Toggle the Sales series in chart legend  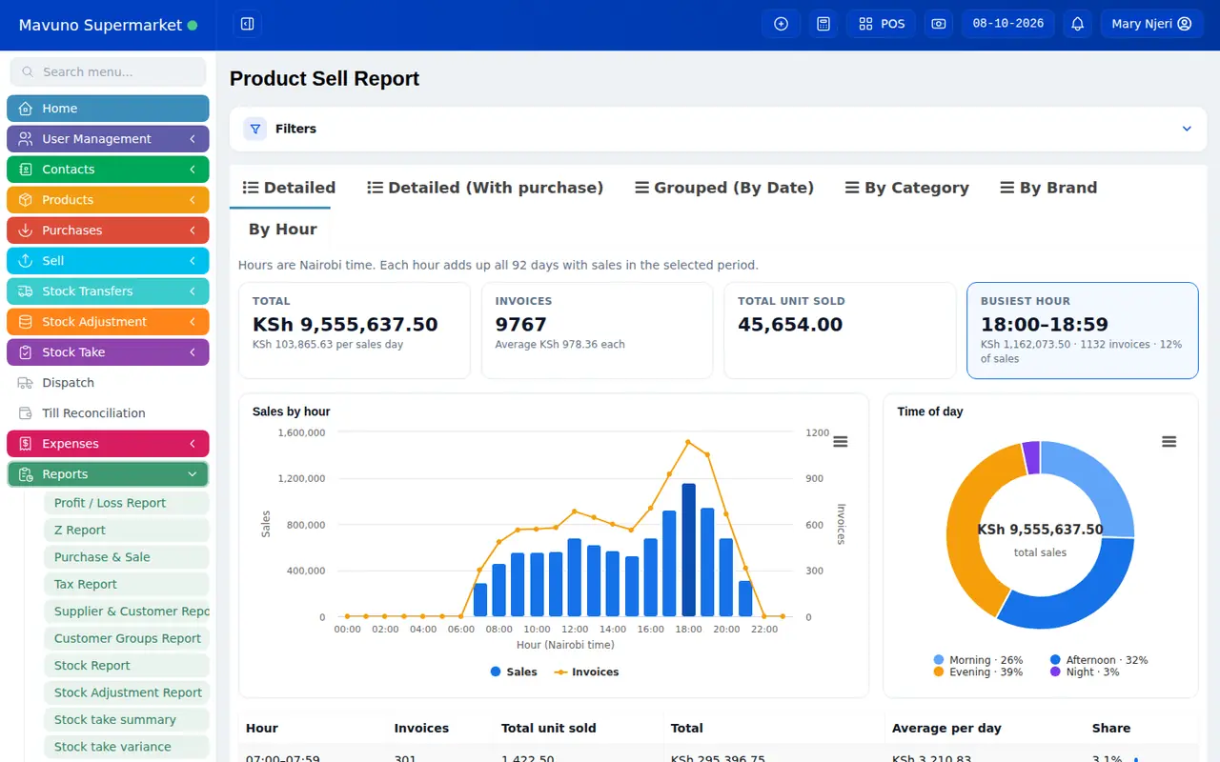(x=514, y=672)
